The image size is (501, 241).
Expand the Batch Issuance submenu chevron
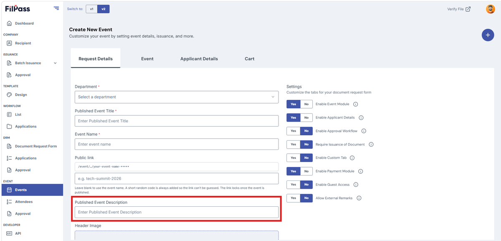point(55,63)
